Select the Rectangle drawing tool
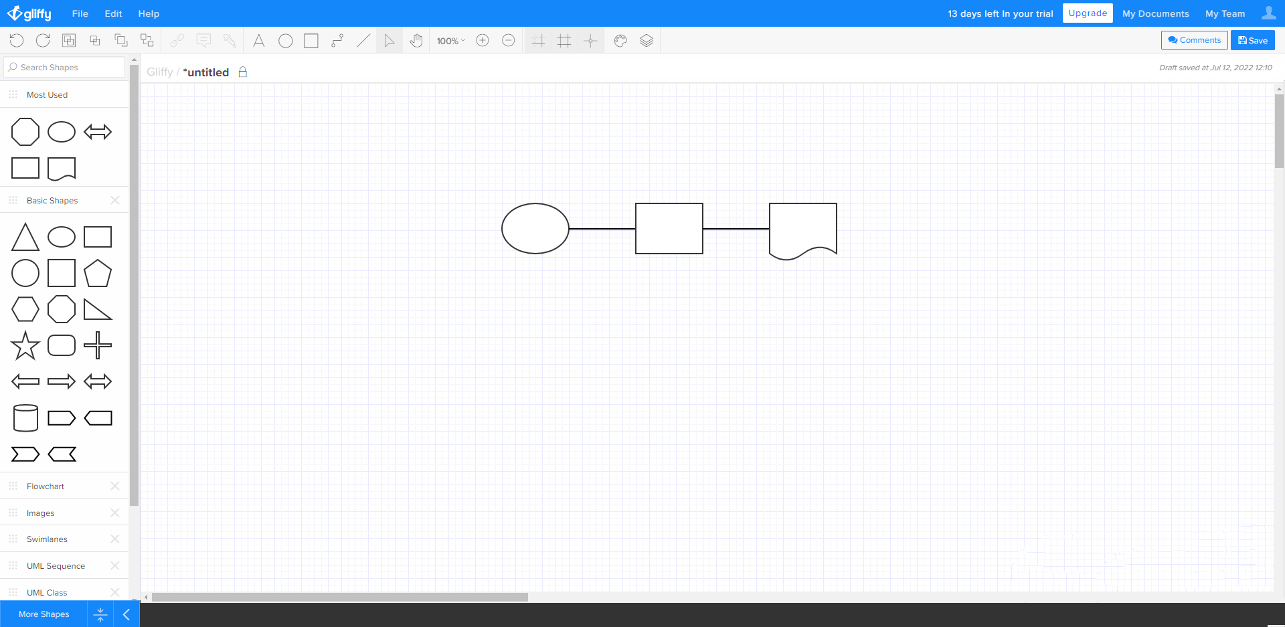 click(311, 41)
